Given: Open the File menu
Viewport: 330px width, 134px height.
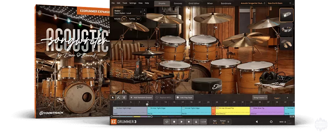Looking at the screenshot, I should pos(113,3).
